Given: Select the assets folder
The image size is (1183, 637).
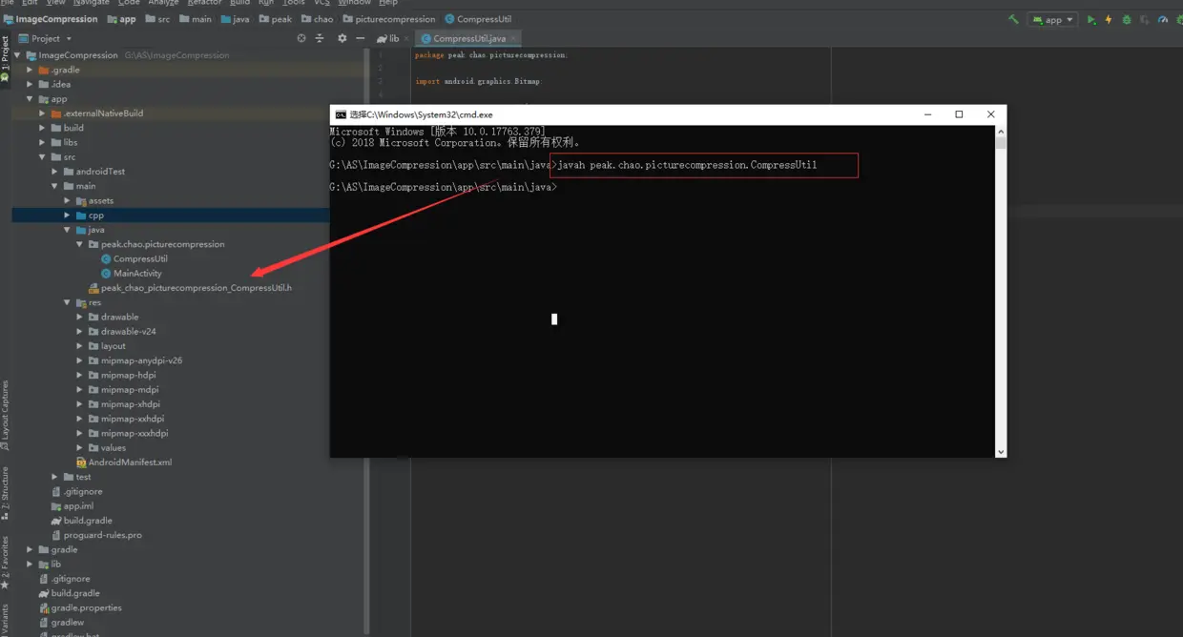Looking at the screenshot, I should point(94,201).
